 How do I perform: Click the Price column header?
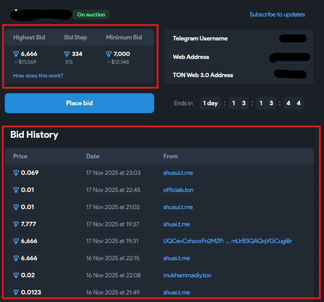tap(20, 156)
